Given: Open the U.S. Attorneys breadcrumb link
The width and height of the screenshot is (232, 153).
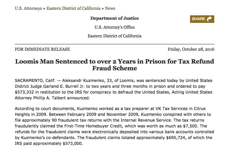Looking at the screenshot, I should point(28,8).
